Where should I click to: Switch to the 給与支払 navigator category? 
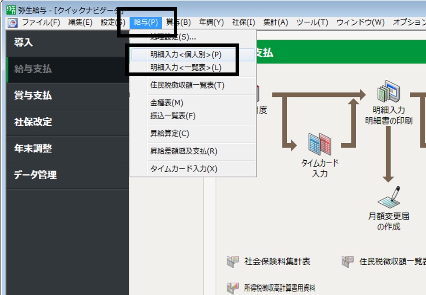(68, 69)
